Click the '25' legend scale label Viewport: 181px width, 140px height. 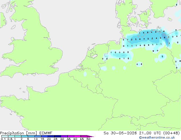pos(55,139)
